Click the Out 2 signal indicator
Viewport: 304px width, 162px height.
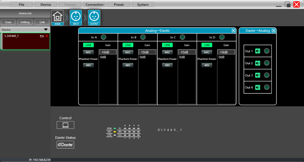tap(267, 63)
